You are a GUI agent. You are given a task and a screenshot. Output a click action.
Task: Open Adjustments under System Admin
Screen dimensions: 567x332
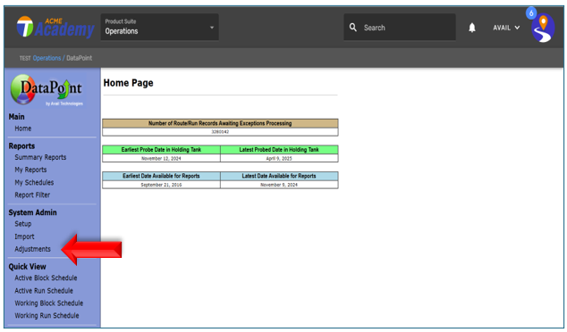32,249
